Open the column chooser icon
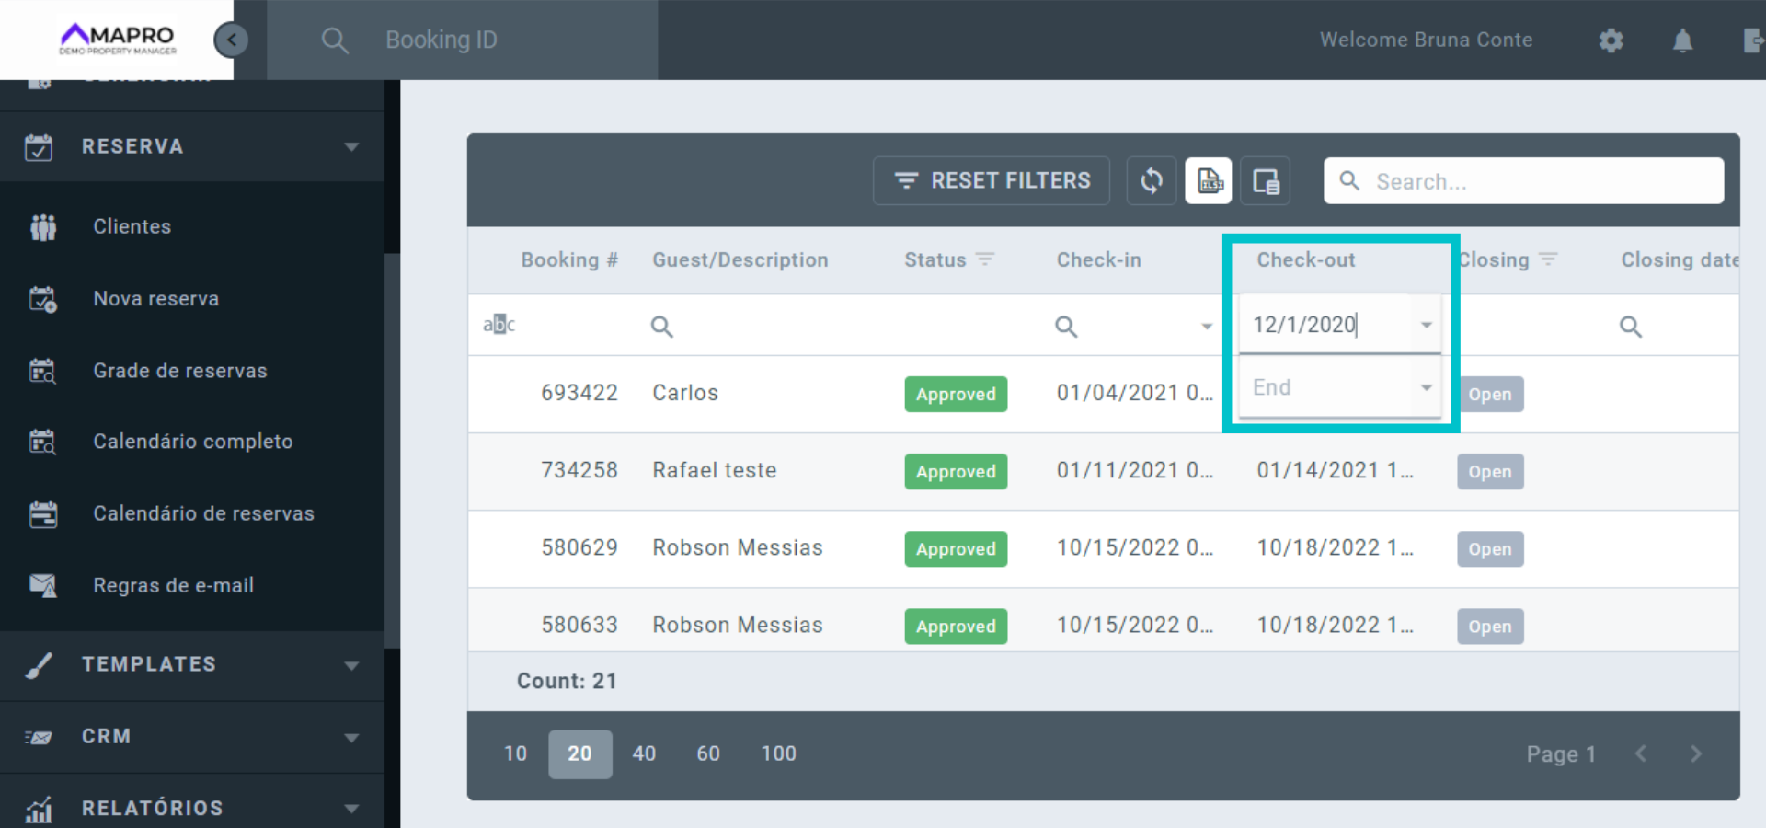1766x828 pixels. click(1266, 180)
